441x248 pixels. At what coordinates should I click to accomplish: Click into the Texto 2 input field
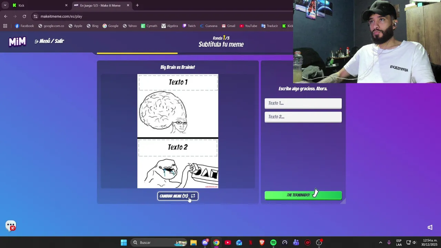pos(303,117)
